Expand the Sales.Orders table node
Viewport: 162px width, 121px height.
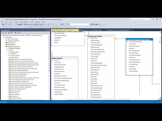pos(8,96)
